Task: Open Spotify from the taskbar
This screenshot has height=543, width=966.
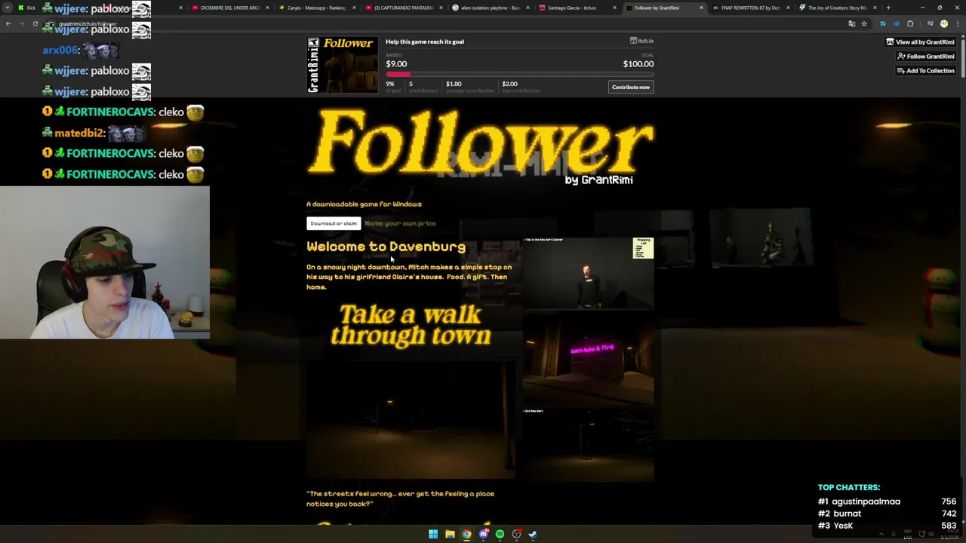Action: click(500, 534)
